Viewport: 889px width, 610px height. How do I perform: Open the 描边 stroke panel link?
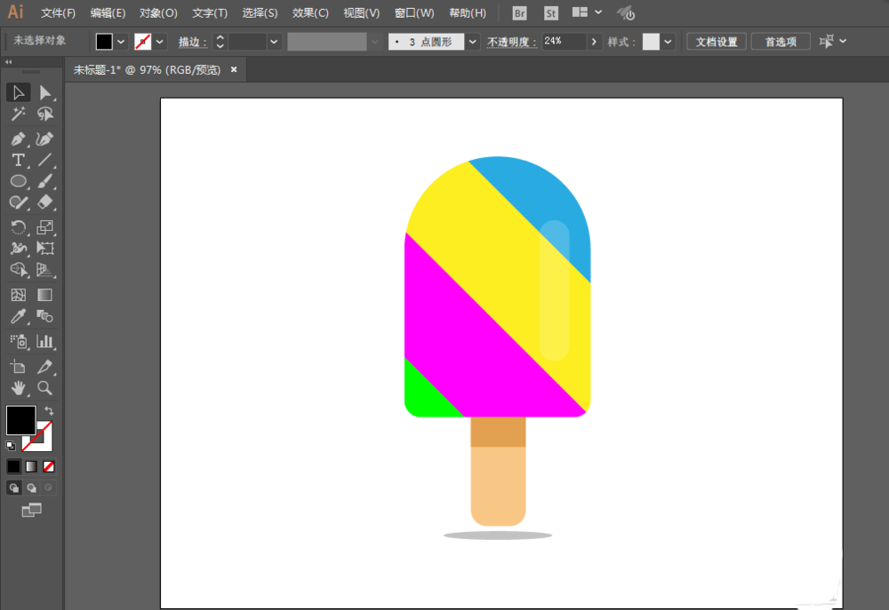click(192, 42)
